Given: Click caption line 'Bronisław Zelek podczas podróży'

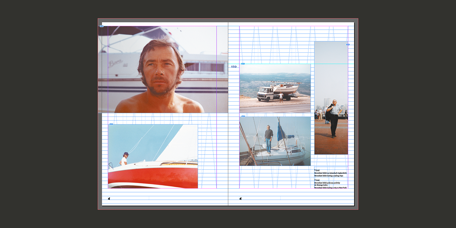Looking at the screenshot, I should [328, 183].
